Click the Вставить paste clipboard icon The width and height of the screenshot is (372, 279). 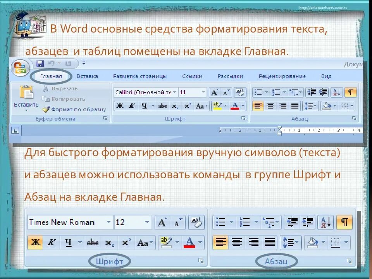26,92
